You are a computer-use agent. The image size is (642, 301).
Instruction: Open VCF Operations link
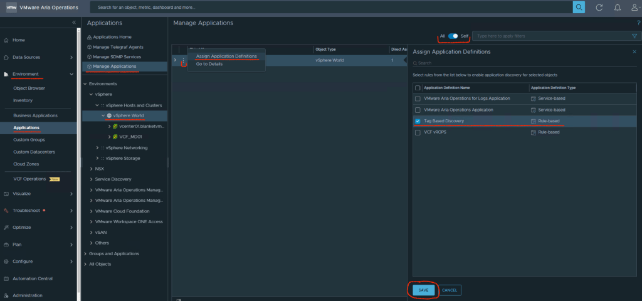29,179
